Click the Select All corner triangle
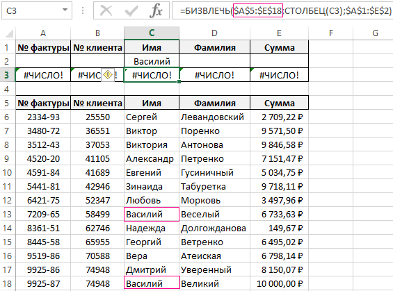 pyautogui.click(x=9, y=33)
